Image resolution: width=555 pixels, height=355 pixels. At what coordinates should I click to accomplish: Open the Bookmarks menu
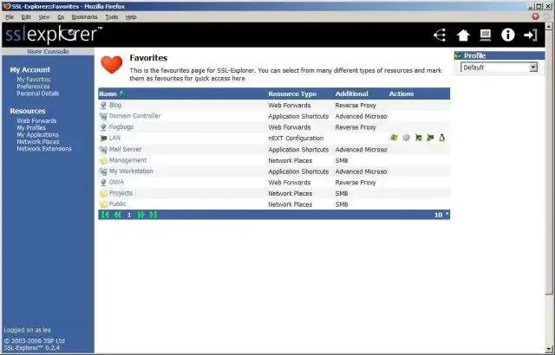click(85, 17)
